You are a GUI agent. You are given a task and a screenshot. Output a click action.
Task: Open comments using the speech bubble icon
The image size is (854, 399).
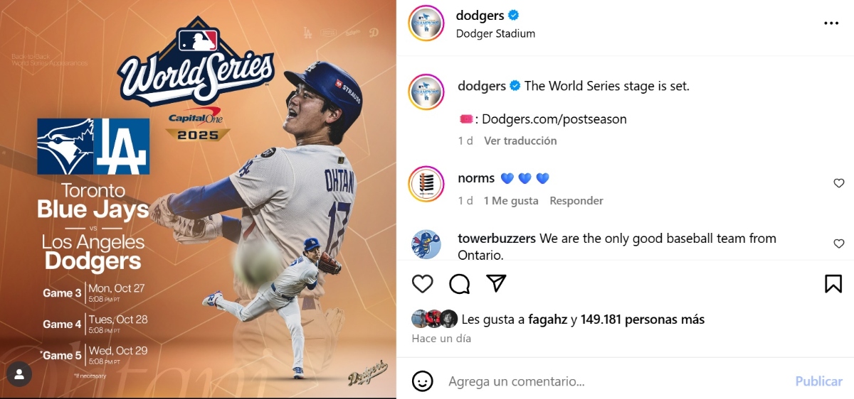460,284
